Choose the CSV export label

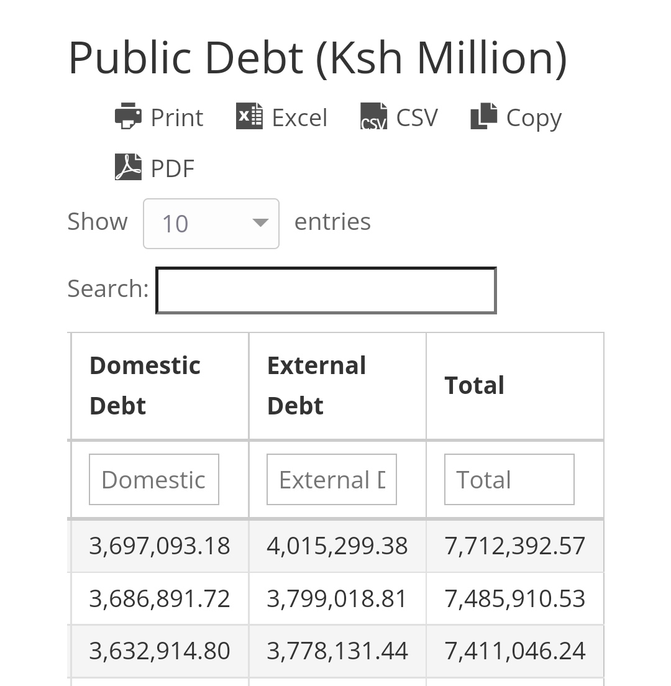[x=417, y=117]
